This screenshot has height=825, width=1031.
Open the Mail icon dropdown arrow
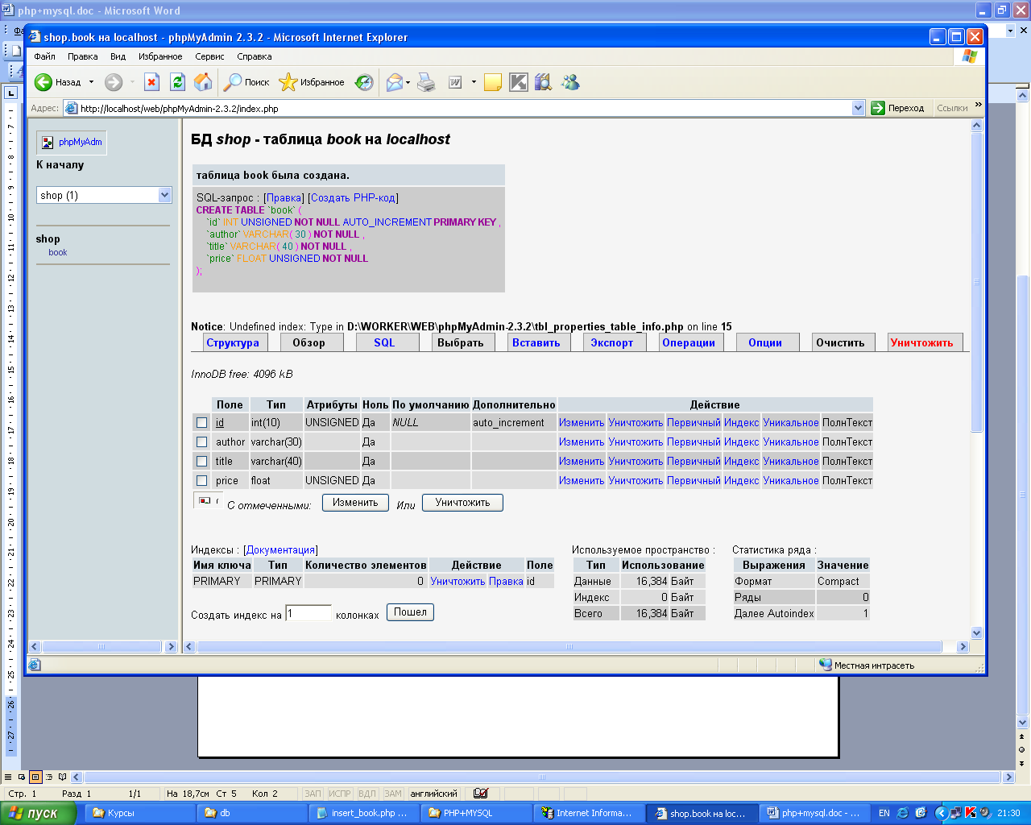click(x=408, y=82)
